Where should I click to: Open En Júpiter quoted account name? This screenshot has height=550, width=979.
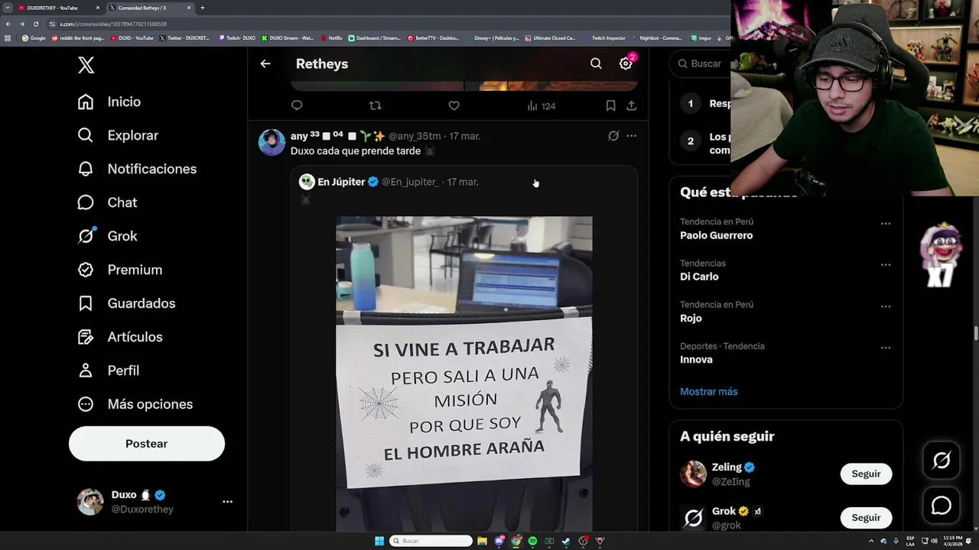click(x=341, y=182)
